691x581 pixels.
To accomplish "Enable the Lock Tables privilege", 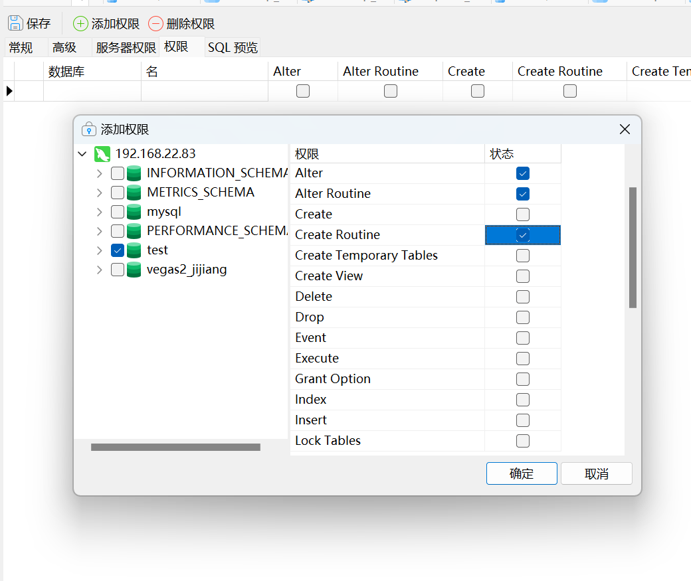I will coord(523,440).
